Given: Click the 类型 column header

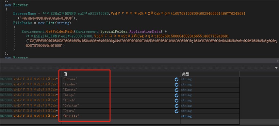Looking at the screenshot, I should tap(210, 74).
